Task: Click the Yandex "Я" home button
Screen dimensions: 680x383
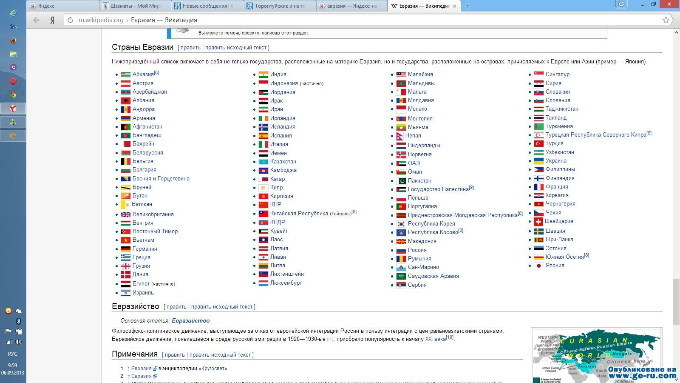Action: tap(52, 20)
